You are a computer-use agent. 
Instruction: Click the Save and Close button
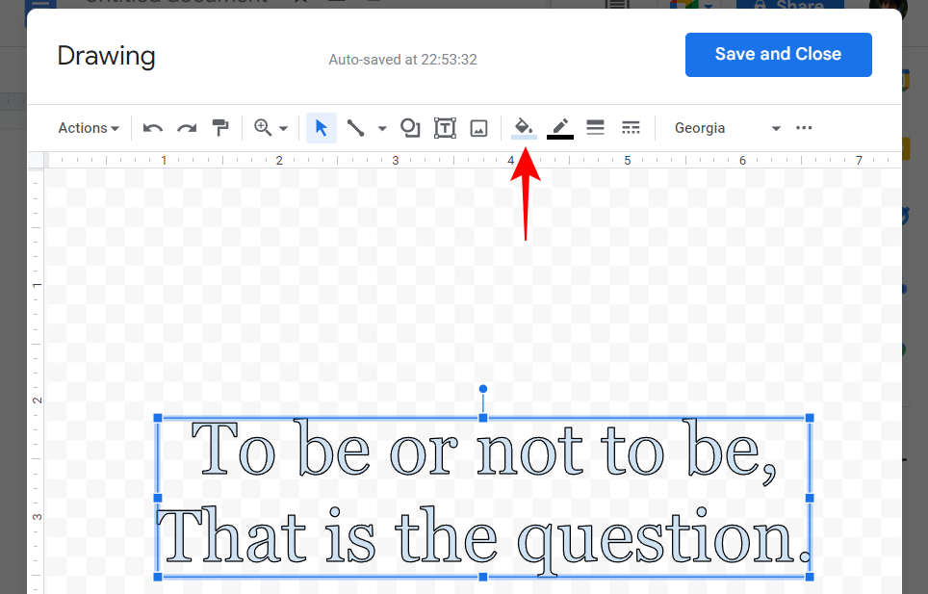pyautogui.click(x=778, y=55)
